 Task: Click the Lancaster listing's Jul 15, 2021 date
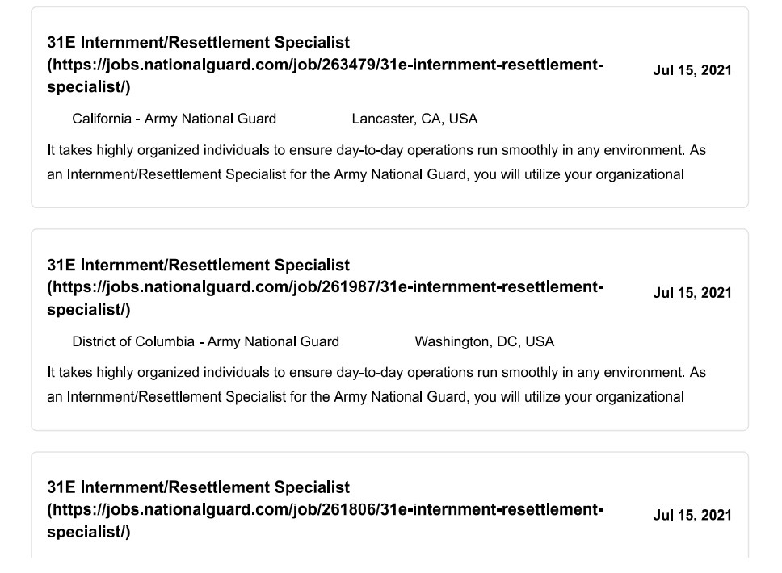click(x=692, y=70)
